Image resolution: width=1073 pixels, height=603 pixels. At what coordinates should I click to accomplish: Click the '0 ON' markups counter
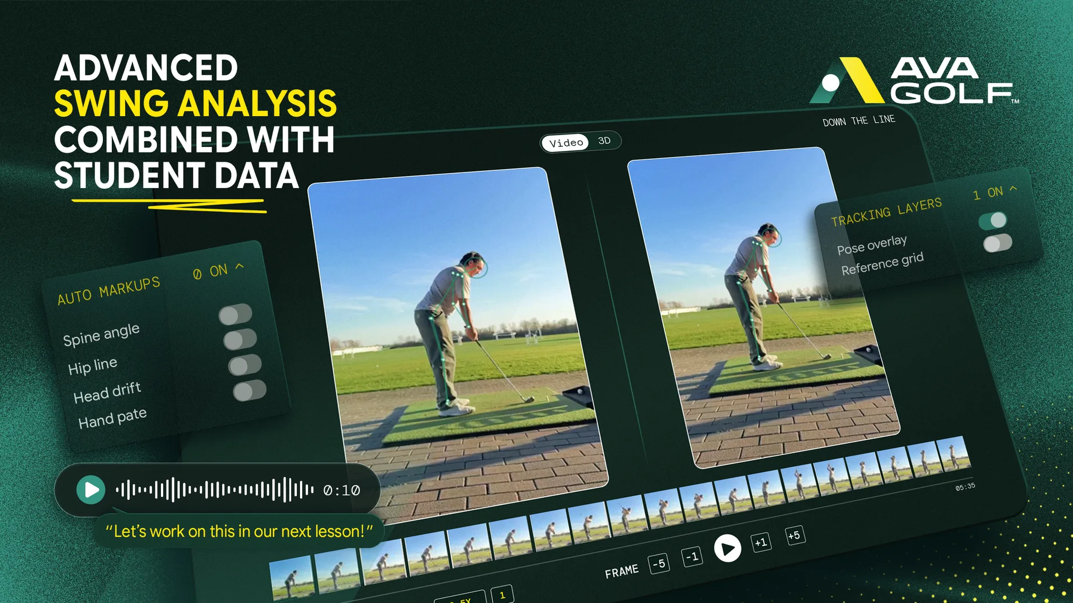click(x=210, y=272)
